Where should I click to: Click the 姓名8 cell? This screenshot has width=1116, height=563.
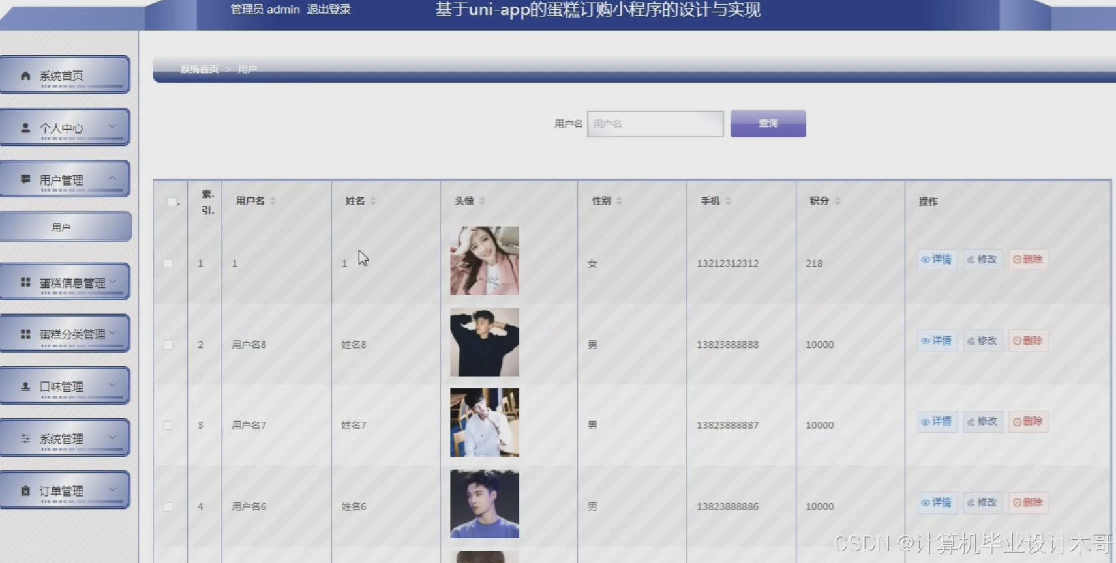pos(354,345)
